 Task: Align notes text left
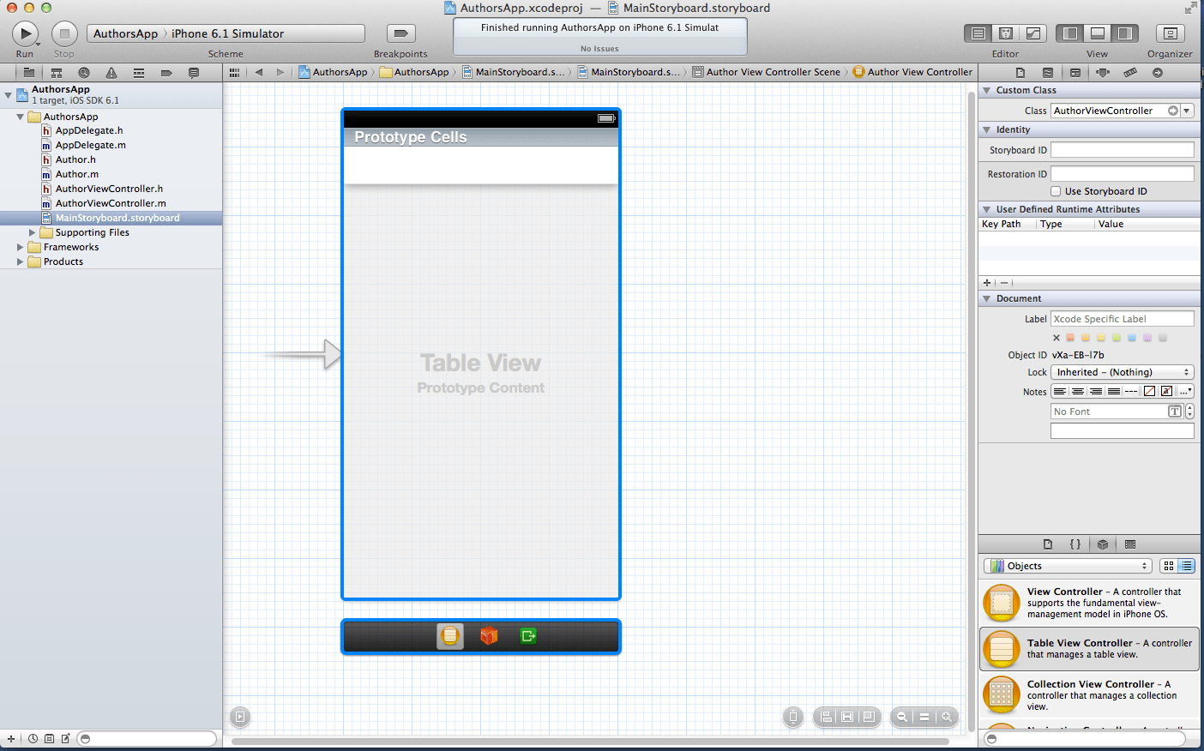1060,391
